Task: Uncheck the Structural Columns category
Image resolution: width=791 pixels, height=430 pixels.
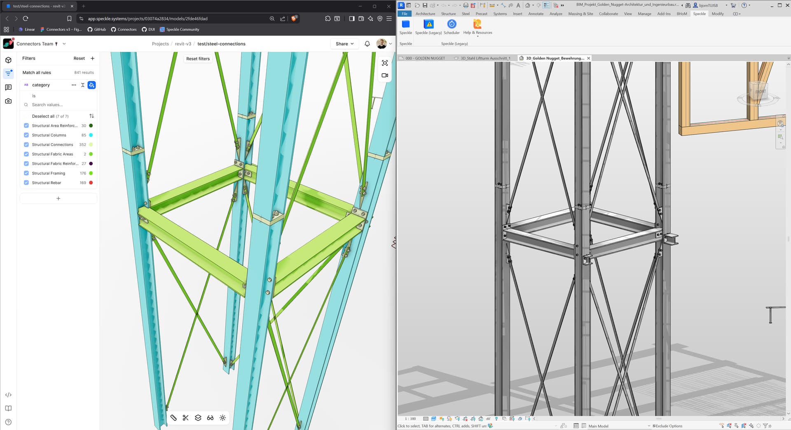Action: tap(26, 135)
